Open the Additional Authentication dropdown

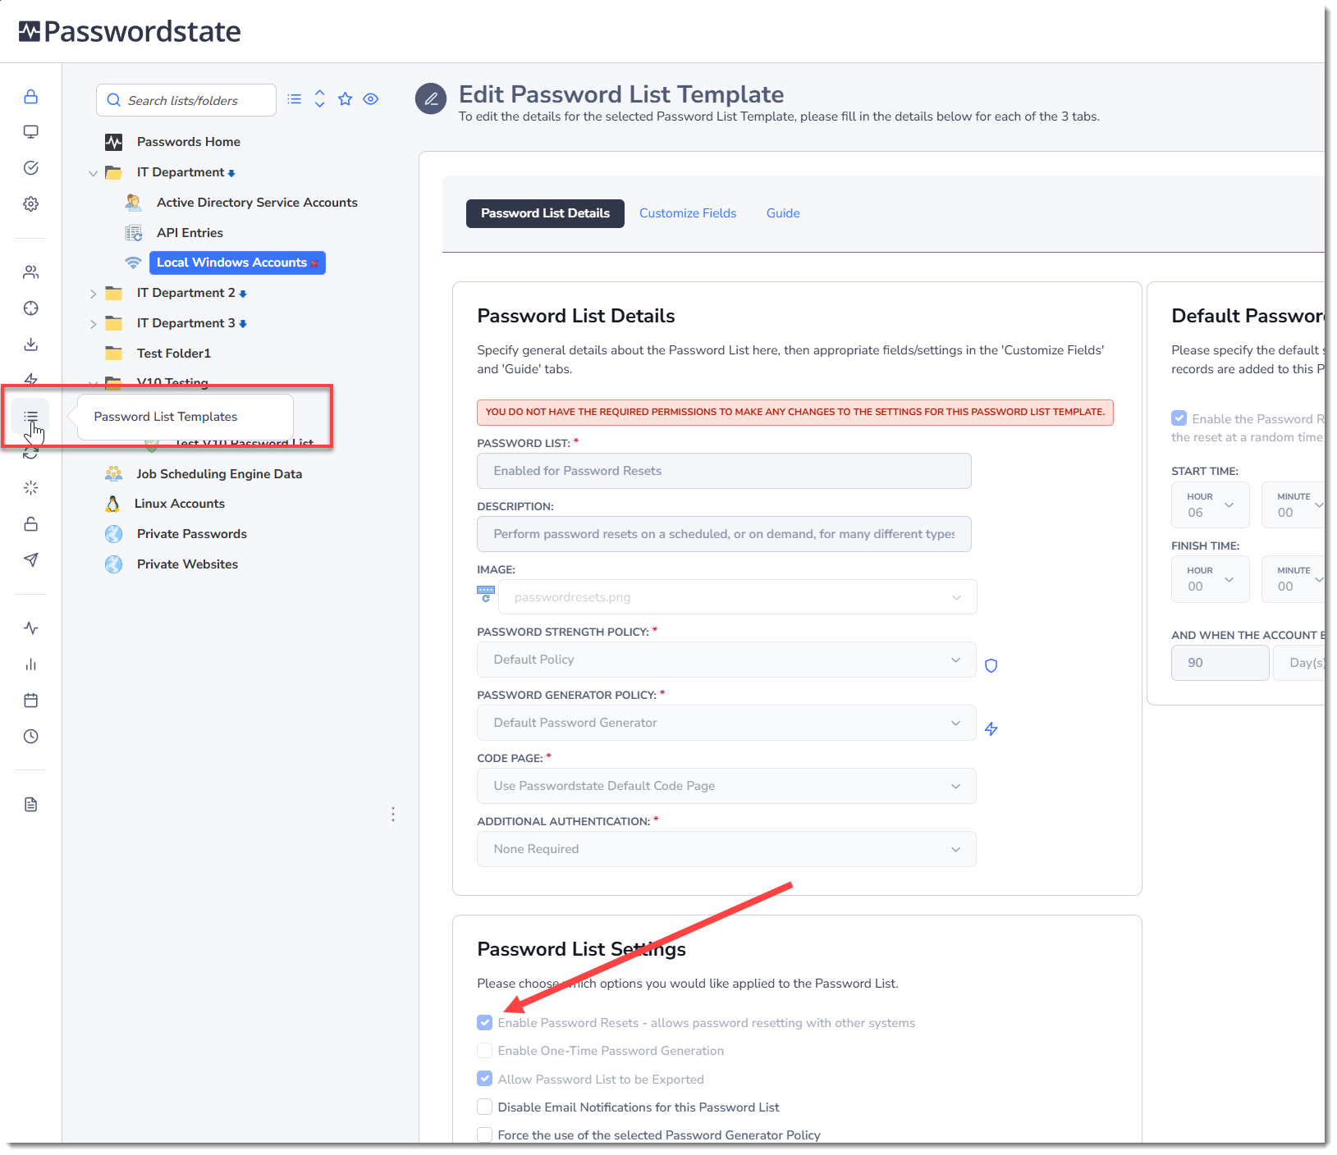726,849
